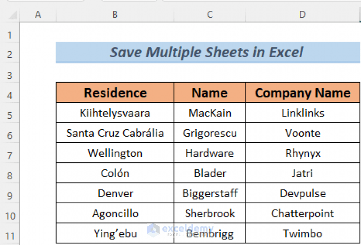The height and width of the screenshot is (245, 361).
Task: Select the Agoncillo cell
Action: click(115, 213)
